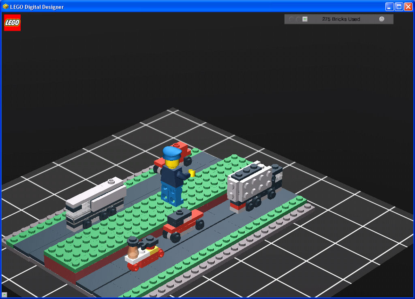Select the minifigure's blue legs
415x299 pixels.
171,194
